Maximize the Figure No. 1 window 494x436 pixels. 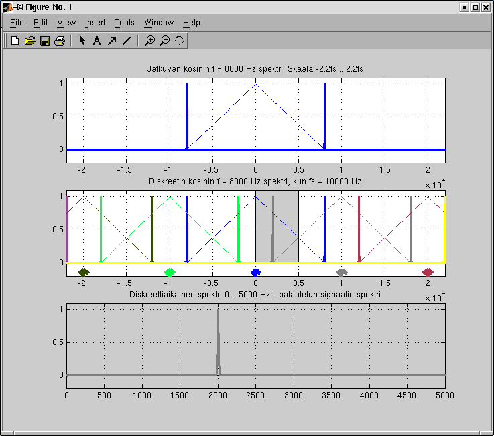pos(475,7)
